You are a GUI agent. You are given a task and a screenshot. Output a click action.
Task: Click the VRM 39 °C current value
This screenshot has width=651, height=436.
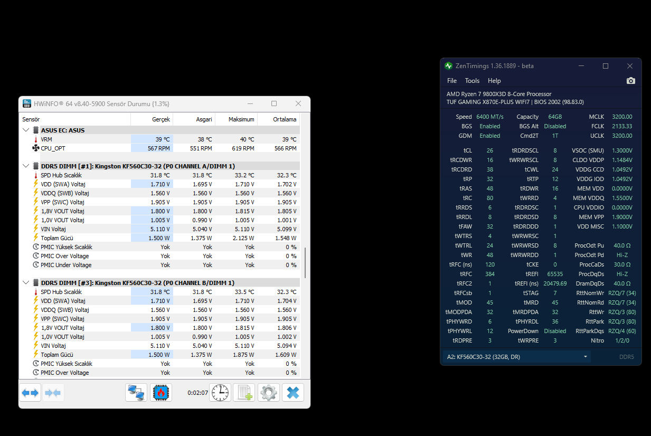coord(163,139)
